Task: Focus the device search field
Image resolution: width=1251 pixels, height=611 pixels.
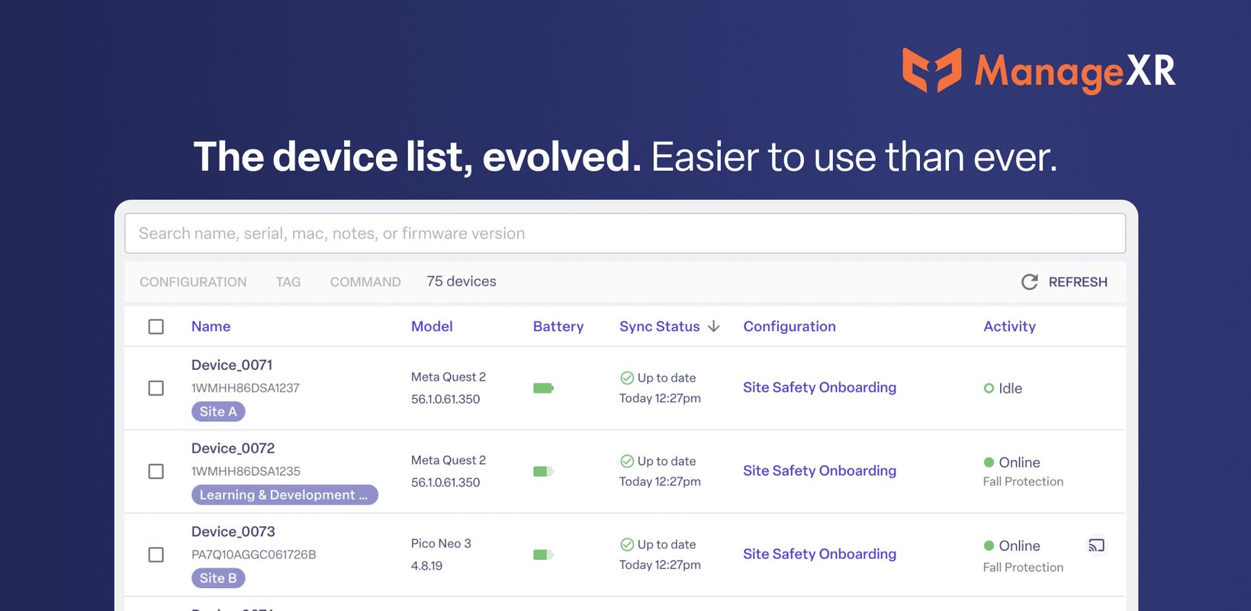Action: pos(625,233)
